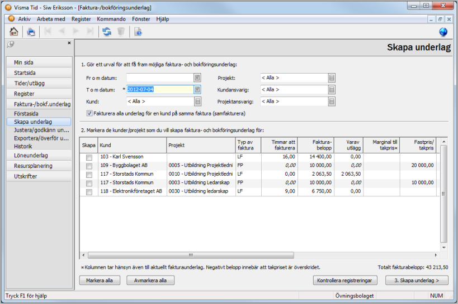Click the Home icon in toolbar
458x304 pixels.
coord(14,31)
